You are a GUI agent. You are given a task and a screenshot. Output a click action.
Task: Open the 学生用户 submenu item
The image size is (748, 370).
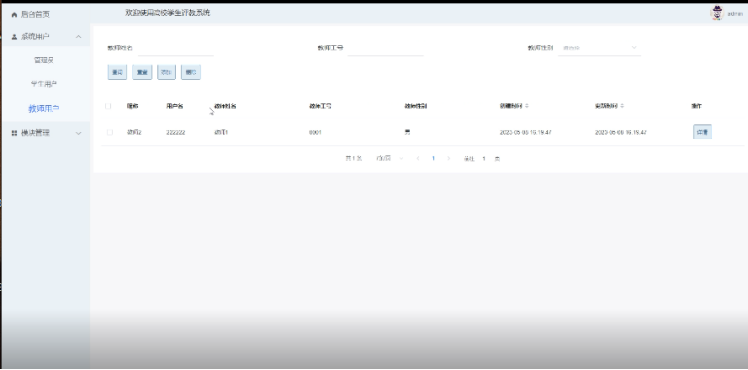coord(44,84)
